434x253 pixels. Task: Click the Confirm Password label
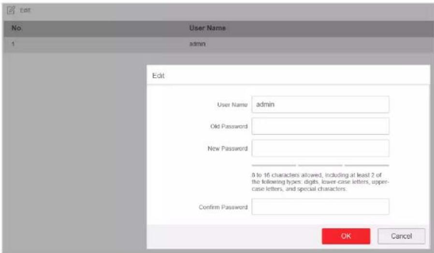[223, 207]
